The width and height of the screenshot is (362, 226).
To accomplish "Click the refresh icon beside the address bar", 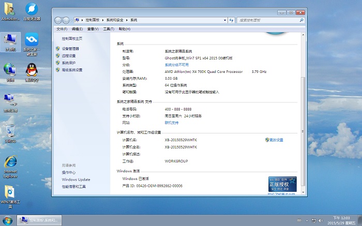I will tap(231, 20).
